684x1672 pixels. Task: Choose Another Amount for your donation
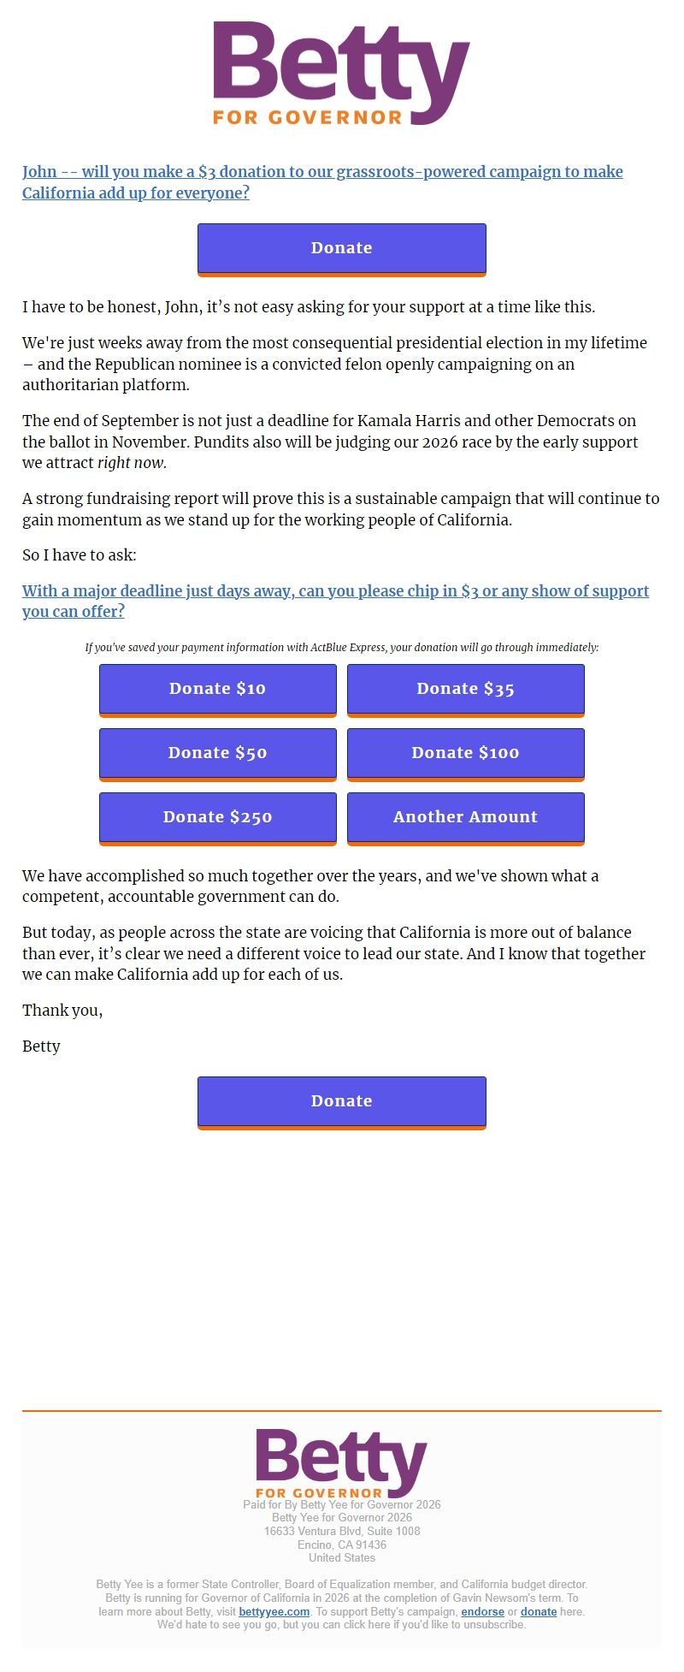pos(465,817)
